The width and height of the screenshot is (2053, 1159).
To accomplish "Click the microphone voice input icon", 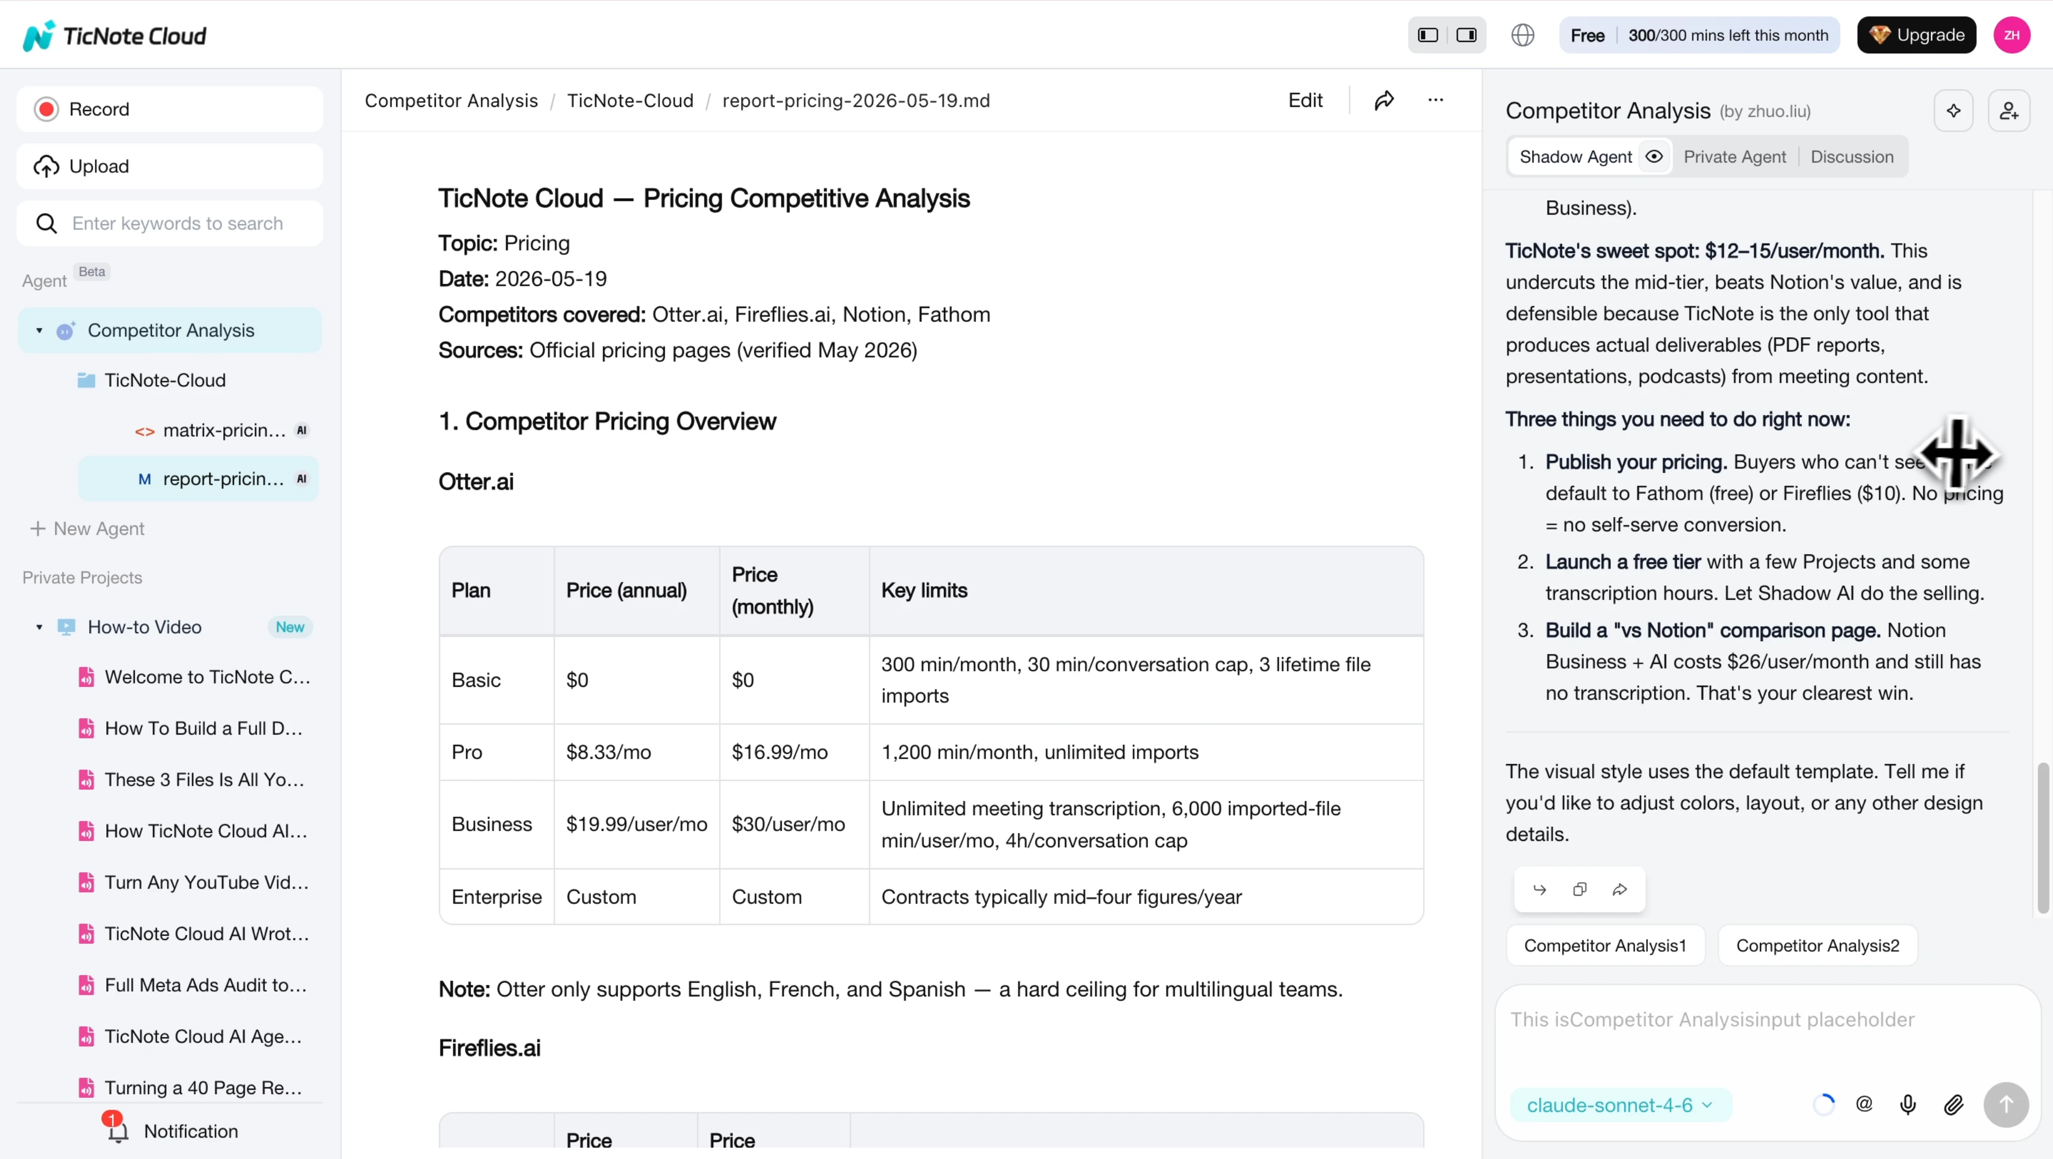I will [1907, 1104].
